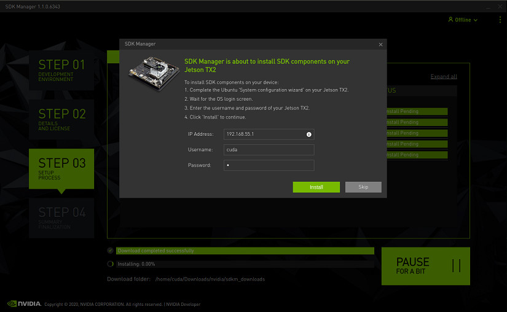The image size is (507, 312).
Task: Click the Installing 0.00% progress bar
Action: (x=245, y=264)
